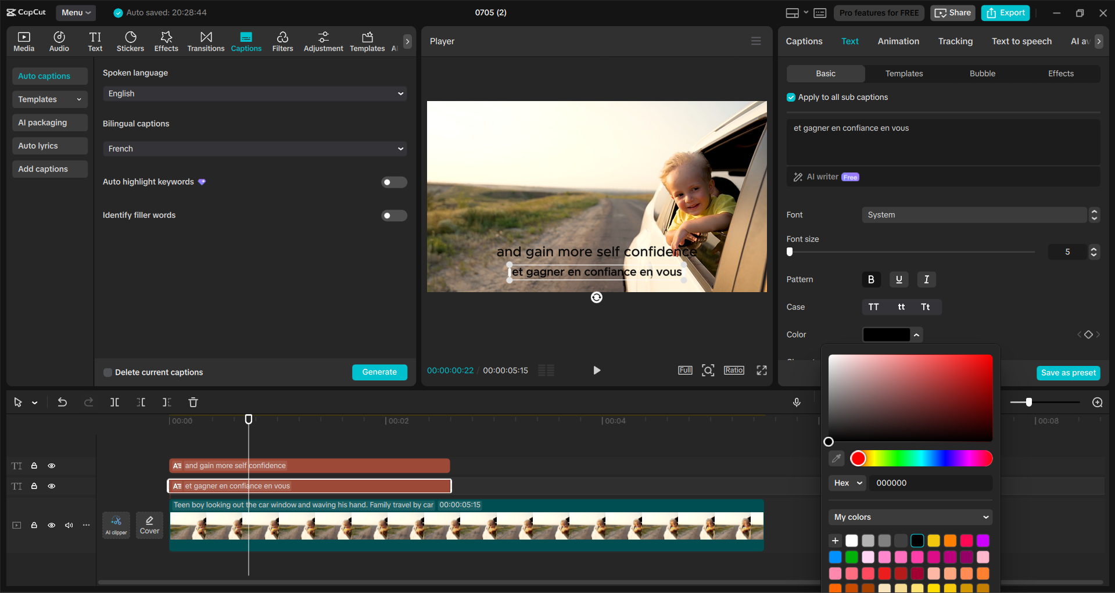Activate the voiceover microphone on the timeline

[x=797, y=402]
